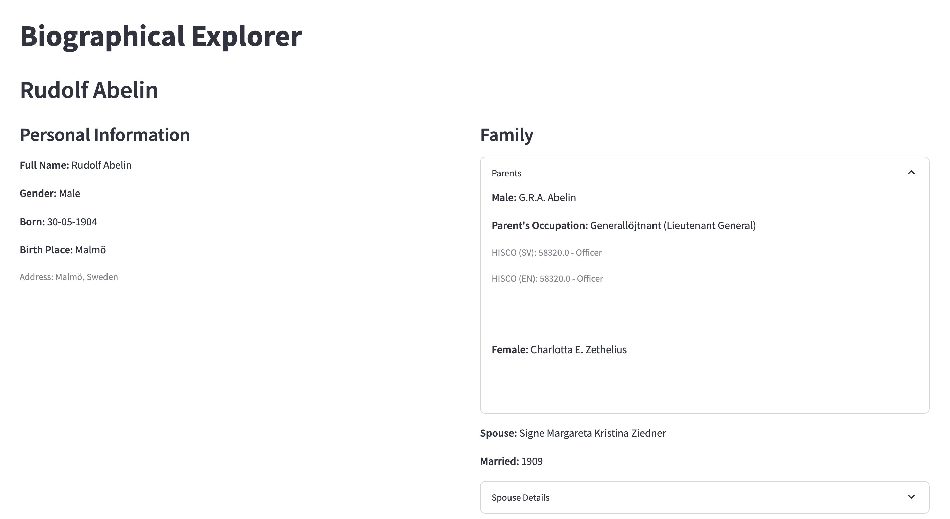This screenshot has width=950, height=519.
Task: Click the Gender Male line
Action: click(x=50, y=194)
